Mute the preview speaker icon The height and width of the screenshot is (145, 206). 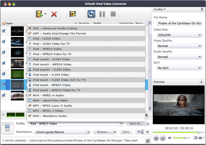point(170,138)
